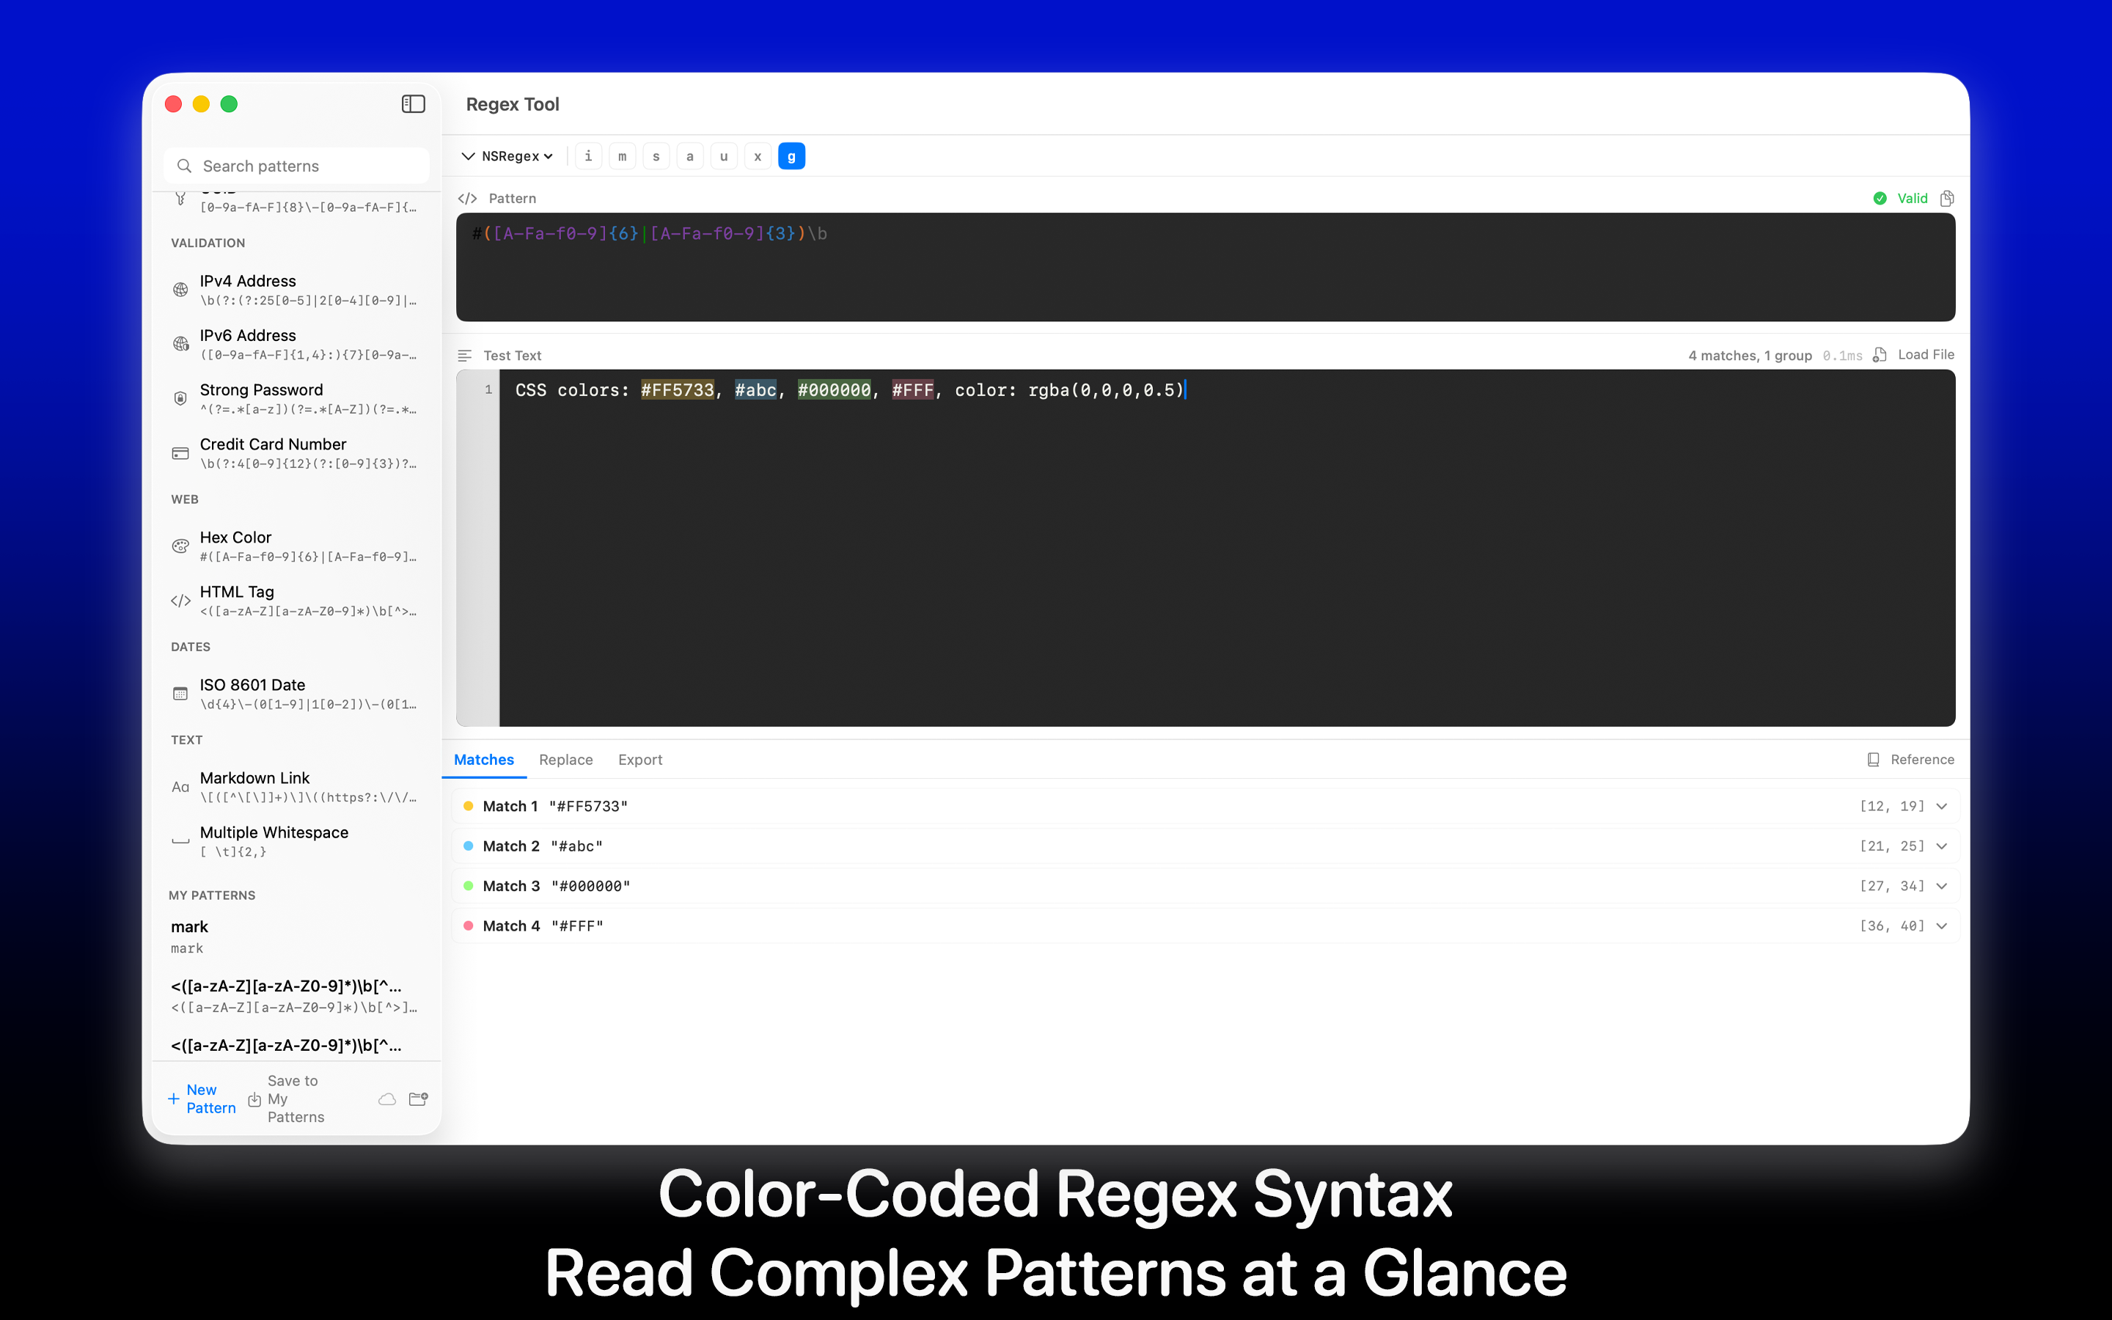Click the HTML Tag pattern icon
Image resolution: width=2112 pixels, height=1320 pixels.
(180, 601)
